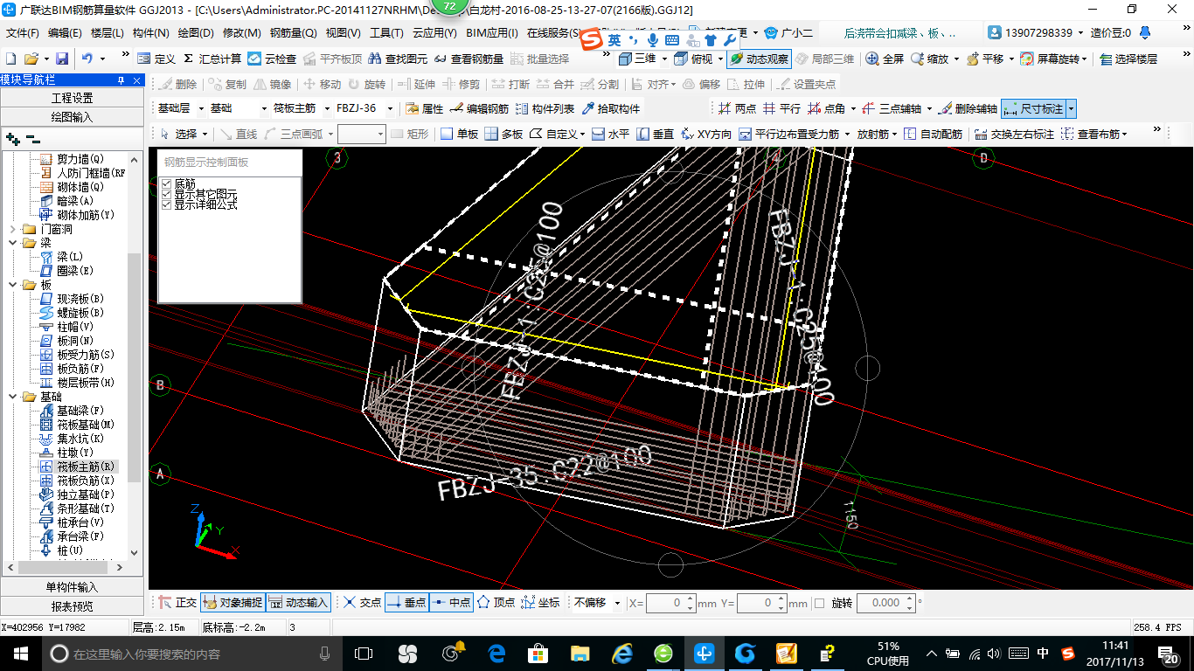Open 绘图(D) menu
The width and height of the screenshot is (1194, 671).
[196, 33]
